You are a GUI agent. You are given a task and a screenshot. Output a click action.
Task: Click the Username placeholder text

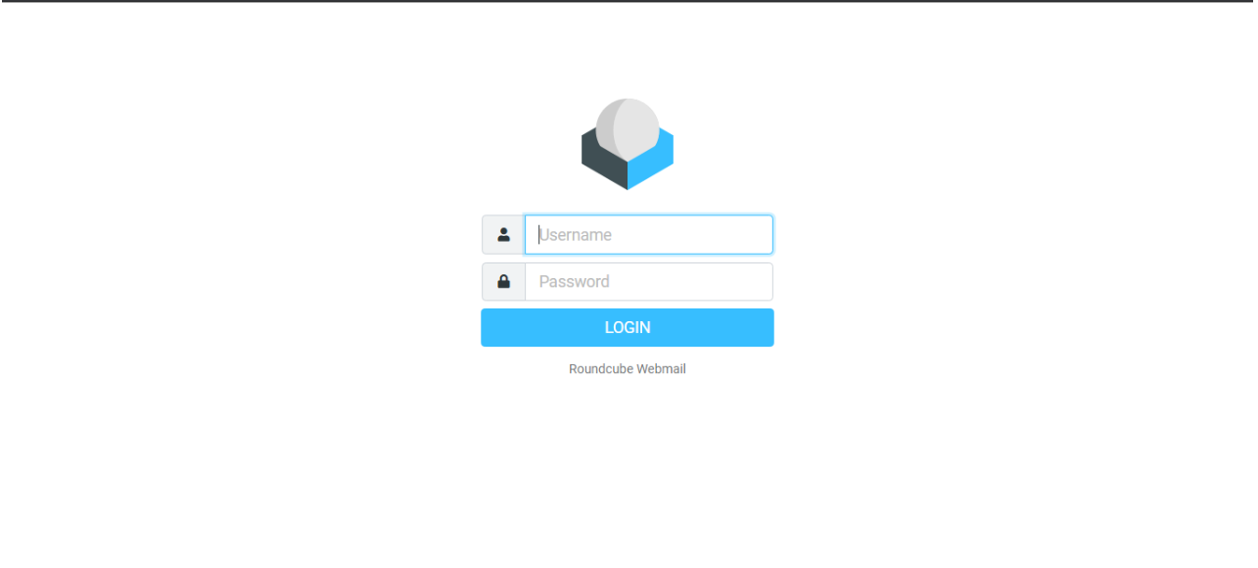(x=576, y=235)
